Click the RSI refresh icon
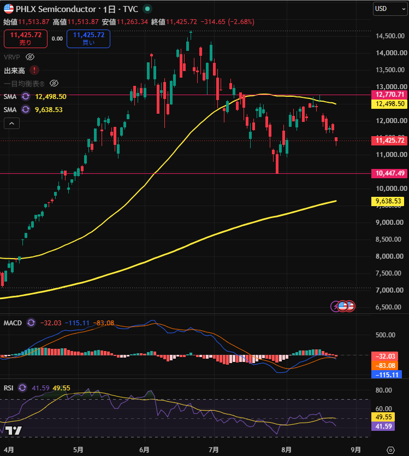 [22, 388]
